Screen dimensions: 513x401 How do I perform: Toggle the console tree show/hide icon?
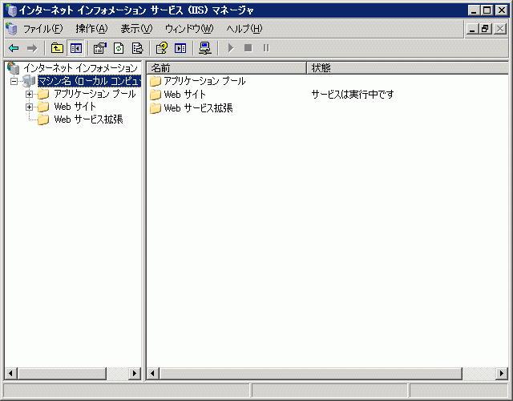[x=75, y=48]
